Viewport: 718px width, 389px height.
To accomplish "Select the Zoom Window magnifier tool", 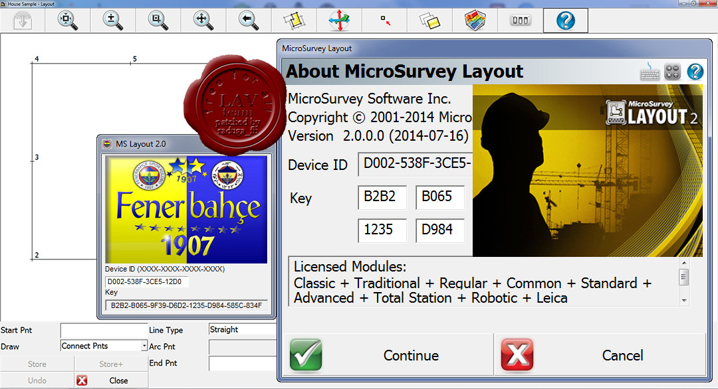I will point(158,20).
